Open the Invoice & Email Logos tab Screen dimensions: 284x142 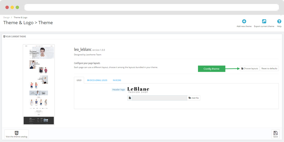pyautogui.click(x=97, y=80)
